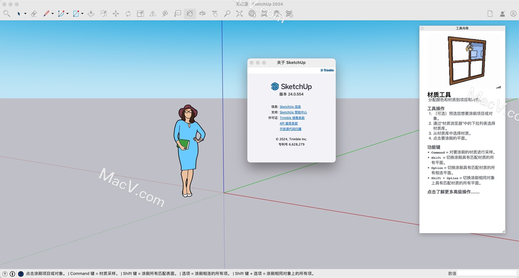Pick the Scale tool
This screenshot has width=519, height=278.
pos(140,13)
